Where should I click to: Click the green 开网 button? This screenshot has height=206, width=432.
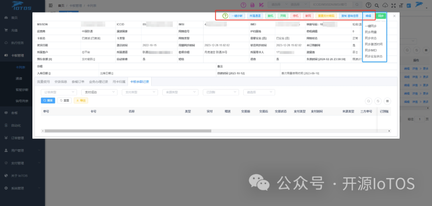(x=283, y=16)
